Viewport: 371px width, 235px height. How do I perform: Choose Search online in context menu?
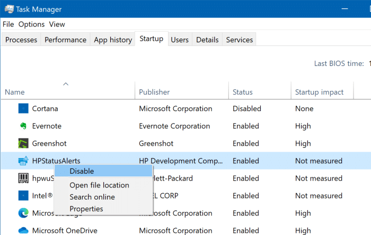pos(92,197)
